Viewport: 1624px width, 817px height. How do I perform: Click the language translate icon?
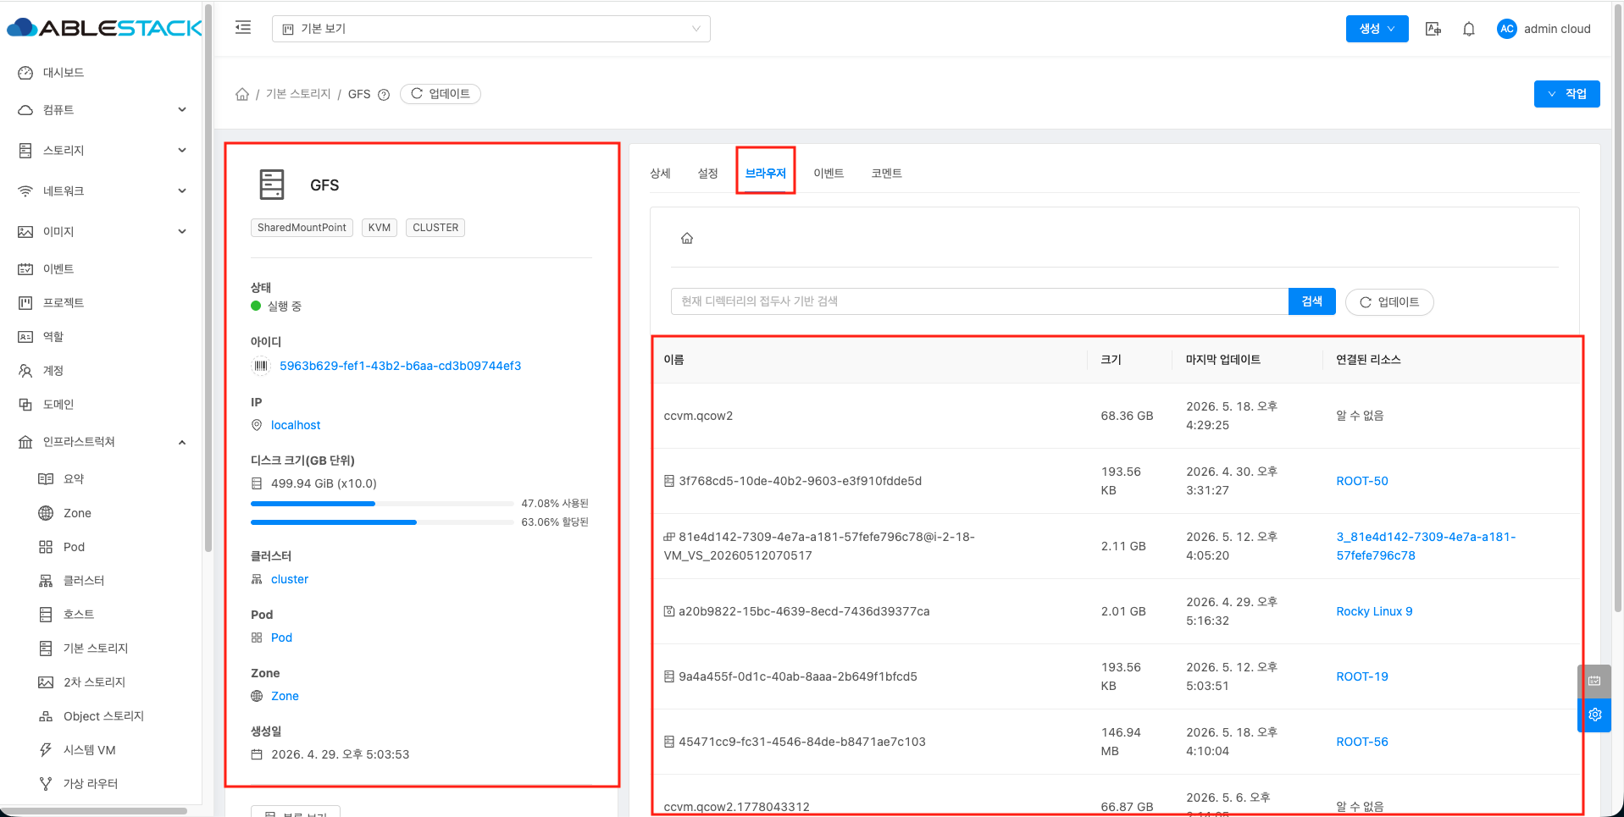(1433, 29)
